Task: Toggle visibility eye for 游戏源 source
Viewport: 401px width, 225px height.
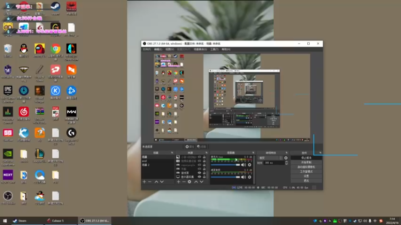Action: click(199, 172)
